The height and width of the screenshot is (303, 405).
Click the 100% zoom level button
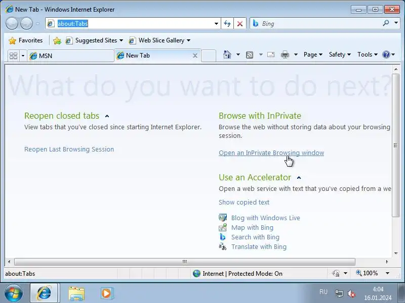[x=367, y=273]
